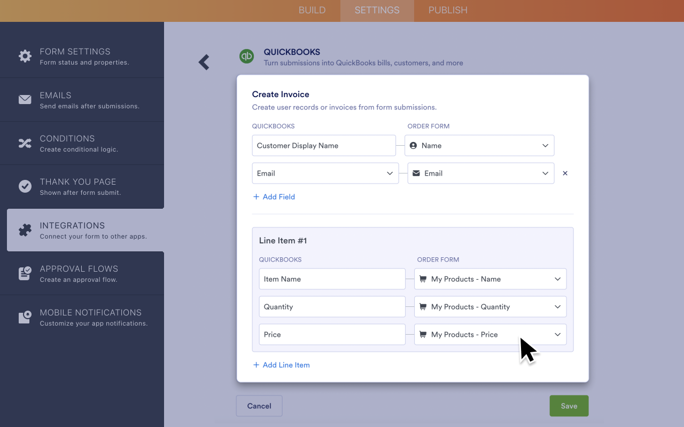Screen dimensions: 684x427
Task: Click the back arrow beside QuickBooks header
Action: pos(204,62)
